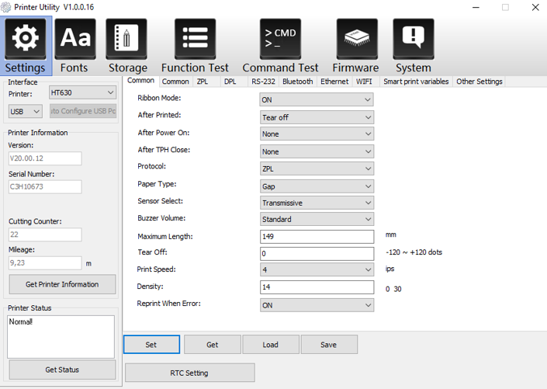The height and width of the screenshot is (389, 547).
Task: Switch to the ZPL tab
Action: 203,82
